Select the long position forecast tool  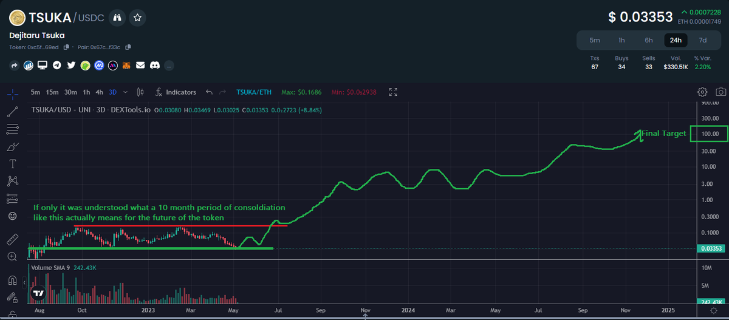12,199
